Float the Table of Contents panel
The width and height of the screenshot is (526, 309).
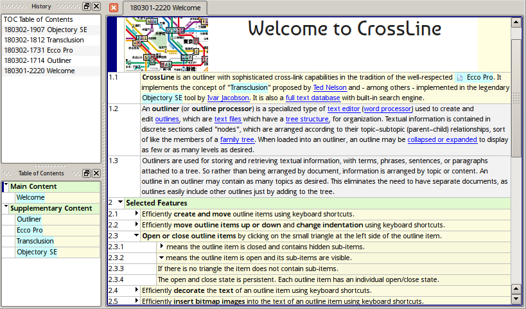[87, 173]
